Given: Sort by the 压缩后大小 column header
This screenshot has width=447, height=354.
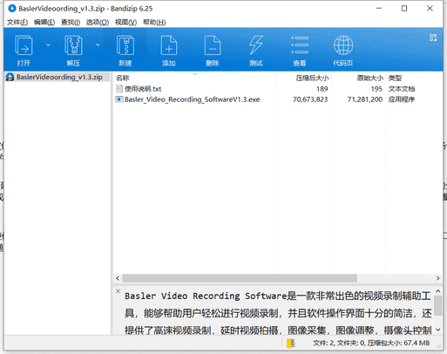Looking at the screenshot, I should point(304,78).
